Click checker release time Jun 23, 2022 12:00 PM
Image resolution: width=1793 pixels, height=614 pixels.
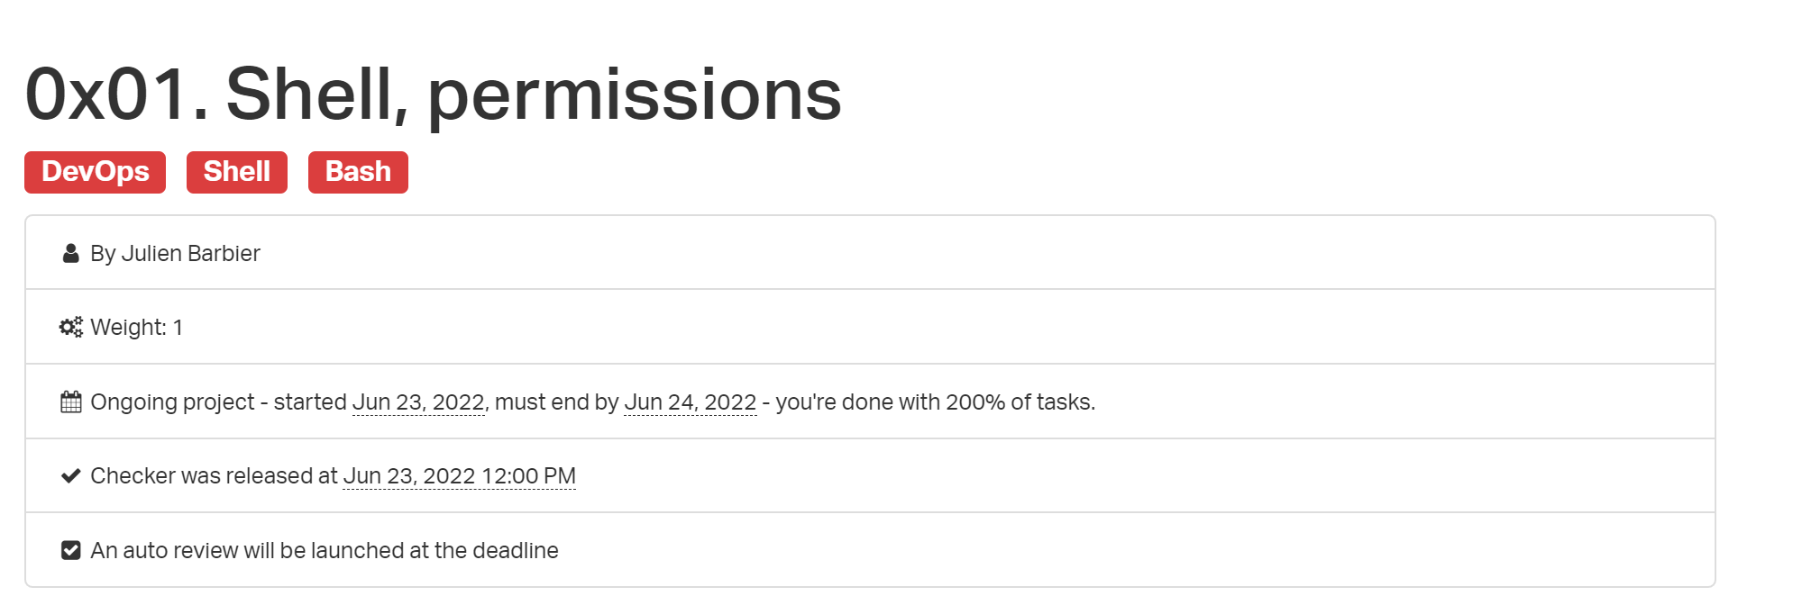coord(460,476)
